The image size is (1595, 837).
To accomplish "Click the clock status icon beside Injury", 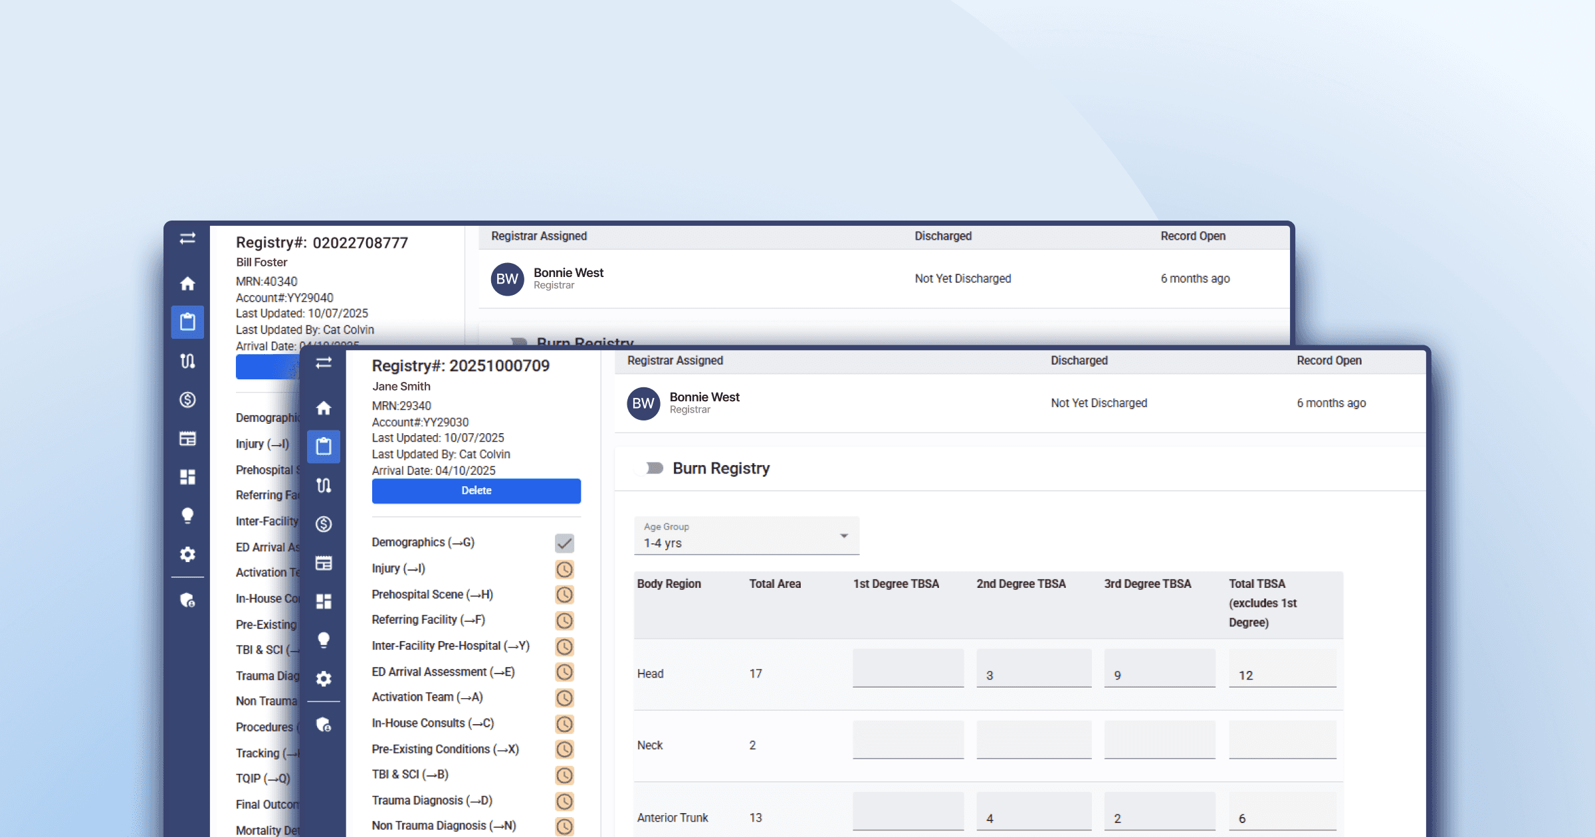I will tap(564, 569).
